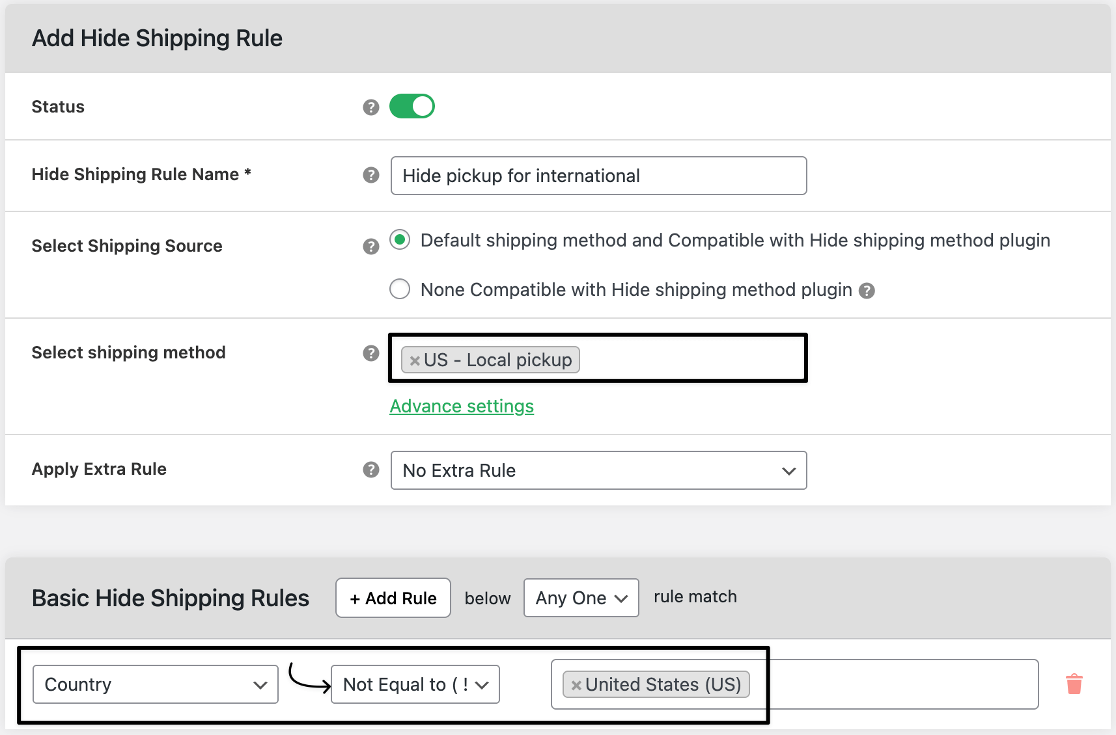Click help icon for Select shipping method
The image size is (1116, 735).
click(371, 353)
